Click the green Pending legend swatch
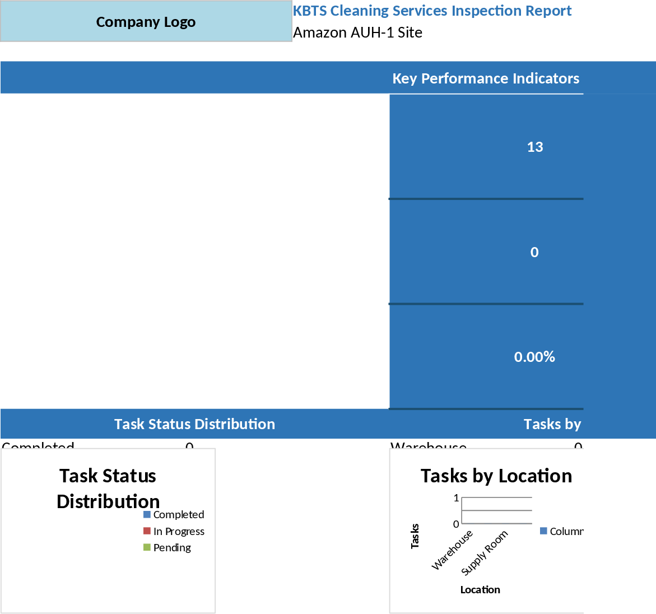656x614 pixels. pyautogui.click(x=145, y=547)
